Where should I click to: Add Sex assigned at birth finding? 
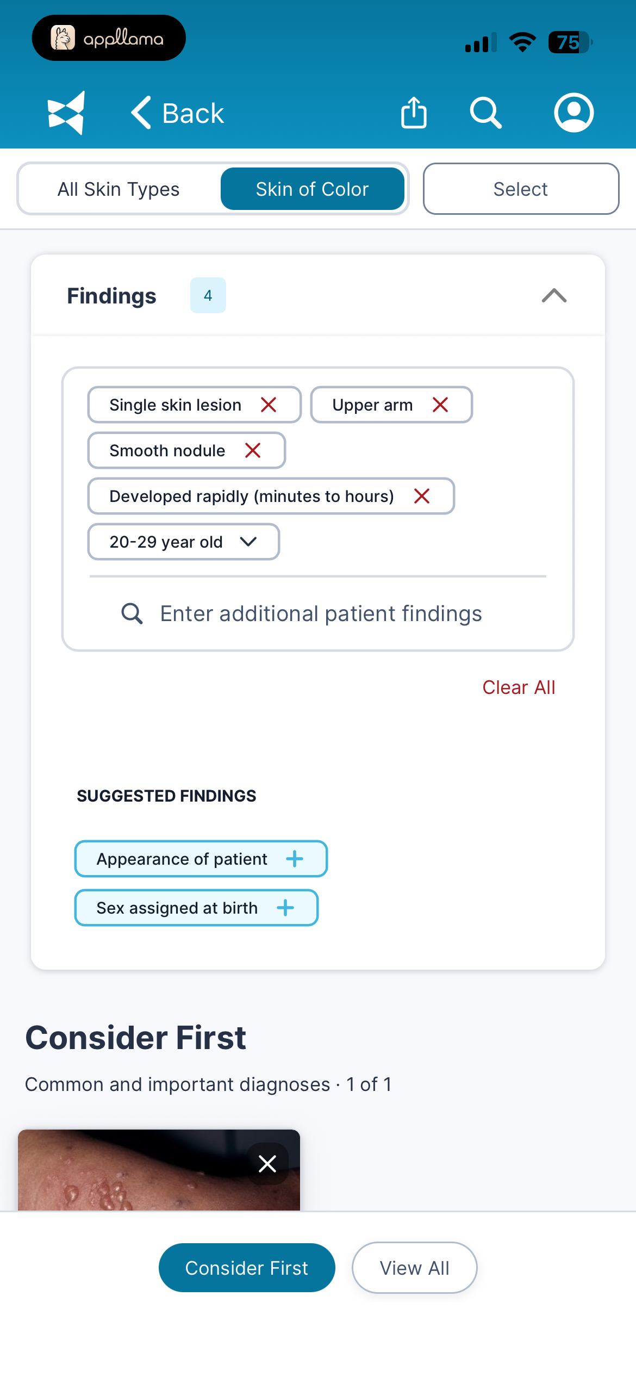[196, 908]
